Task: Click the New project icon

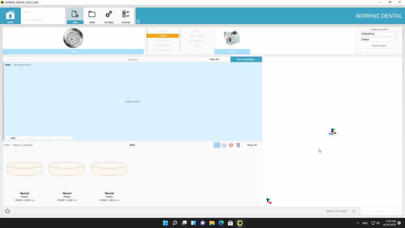Action: (75, 15)
